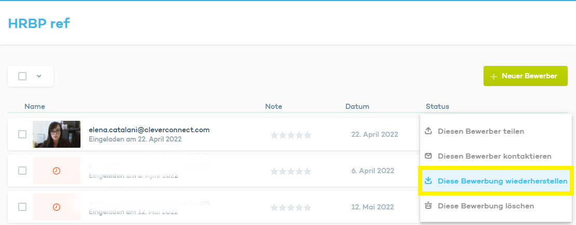Choose 'Diese Bewerbung löschen' option

click(486, 206)
